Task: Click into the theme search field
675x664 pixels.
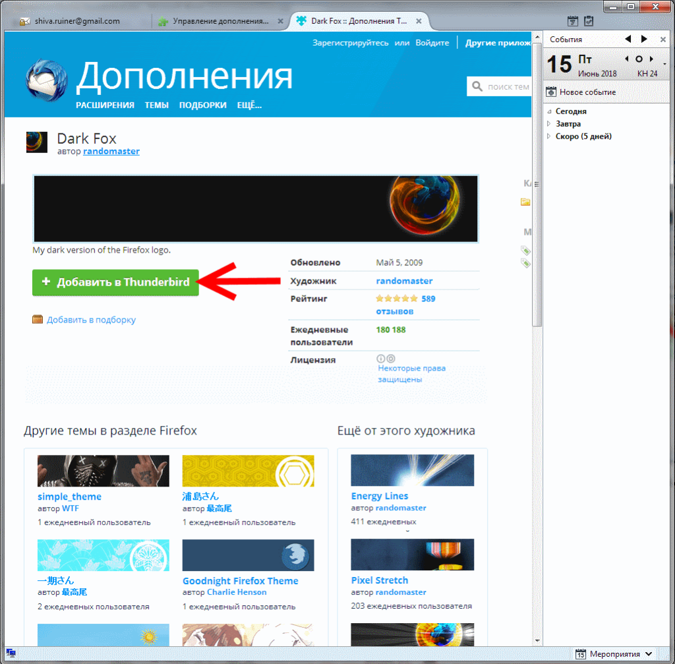Action: (508, 86)
